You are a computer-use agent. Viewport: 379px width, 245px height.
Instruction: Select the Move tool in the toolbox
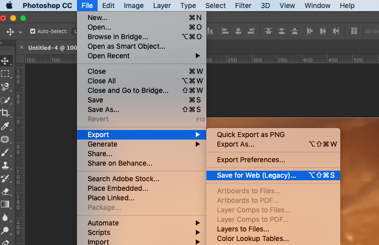point(5,61)
